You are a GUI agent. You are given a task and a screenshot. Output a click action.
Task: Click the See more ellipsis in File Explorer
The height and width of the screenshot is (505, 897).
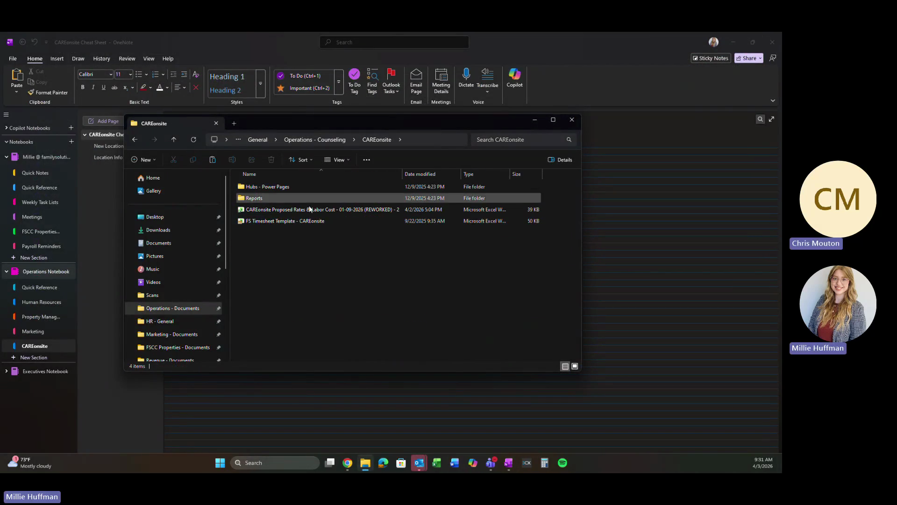[367, 159]
